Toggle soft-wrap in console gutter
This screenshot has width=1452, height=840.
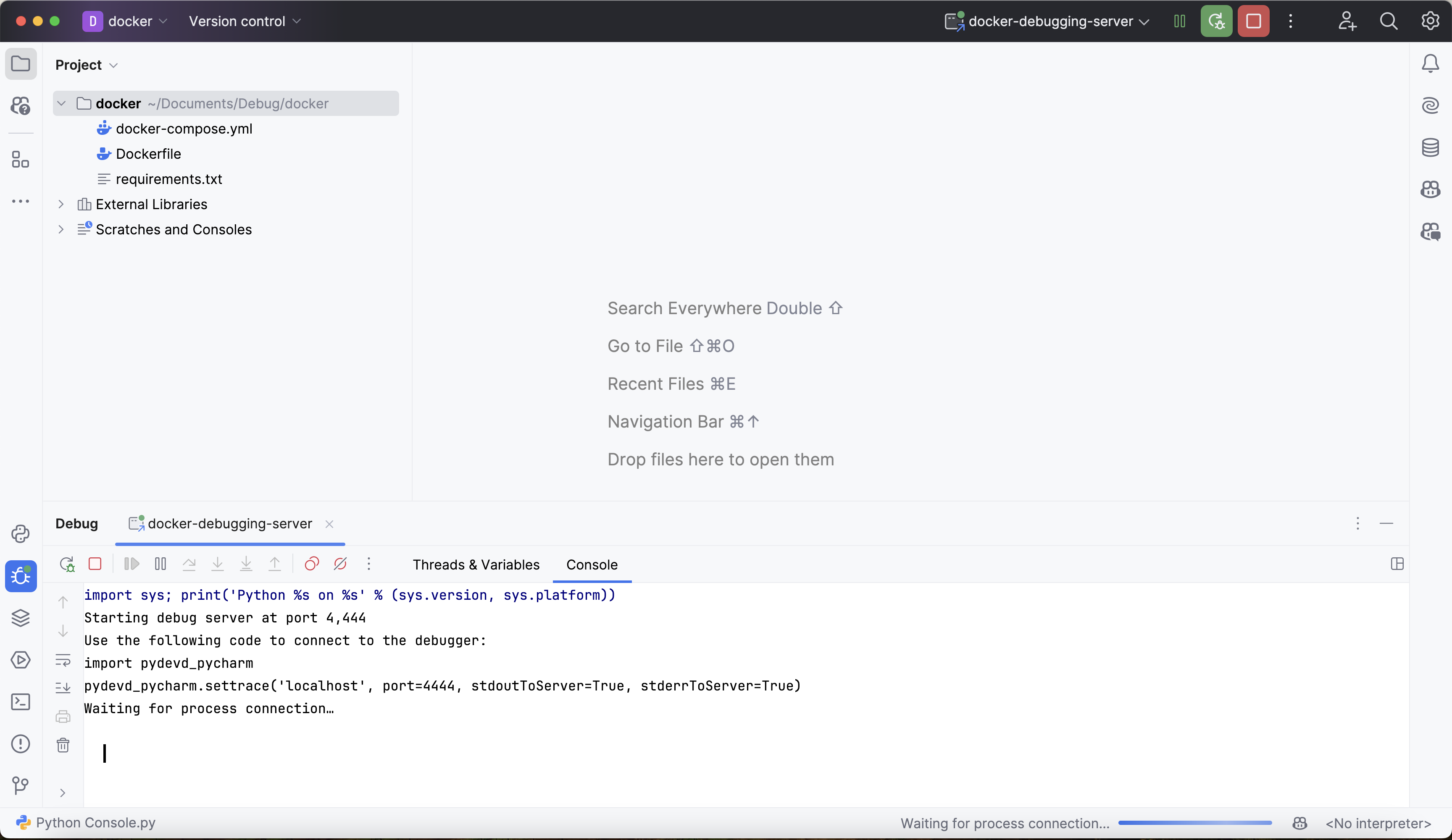pyautogui.click(x=63, y=660)
